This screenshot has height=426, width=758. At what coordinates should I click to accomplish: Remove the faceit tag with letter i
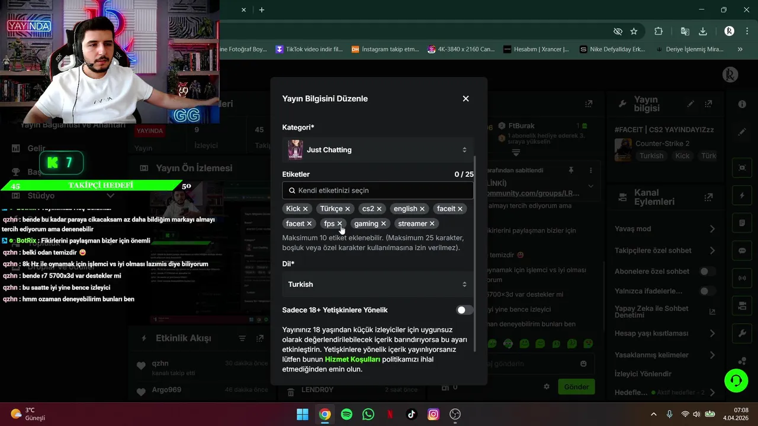460,209
